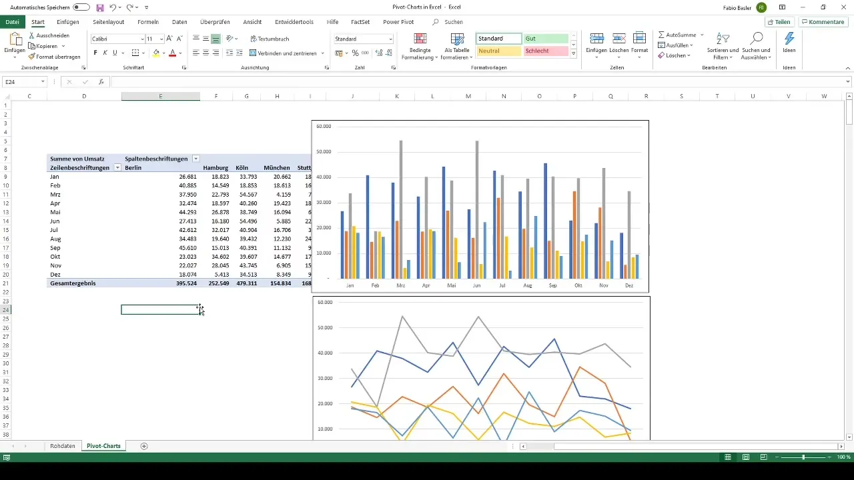
Task: Open Verbinden und zentrieren dropdown arrow
Action: click(323, 53)
